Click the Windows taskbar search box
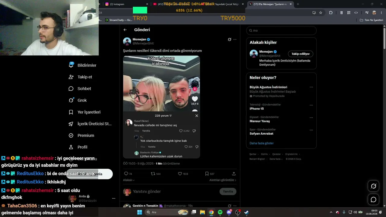Screen dimensions: 386x217 (x=167, y=212)
